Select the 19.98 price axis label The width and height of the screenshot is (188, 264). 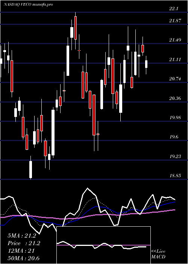point(175,117)
